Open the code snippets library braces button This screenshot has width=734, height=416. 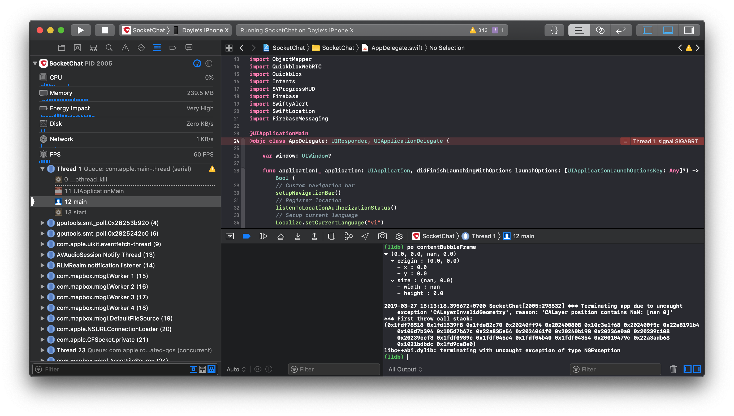tap(554, 30)
